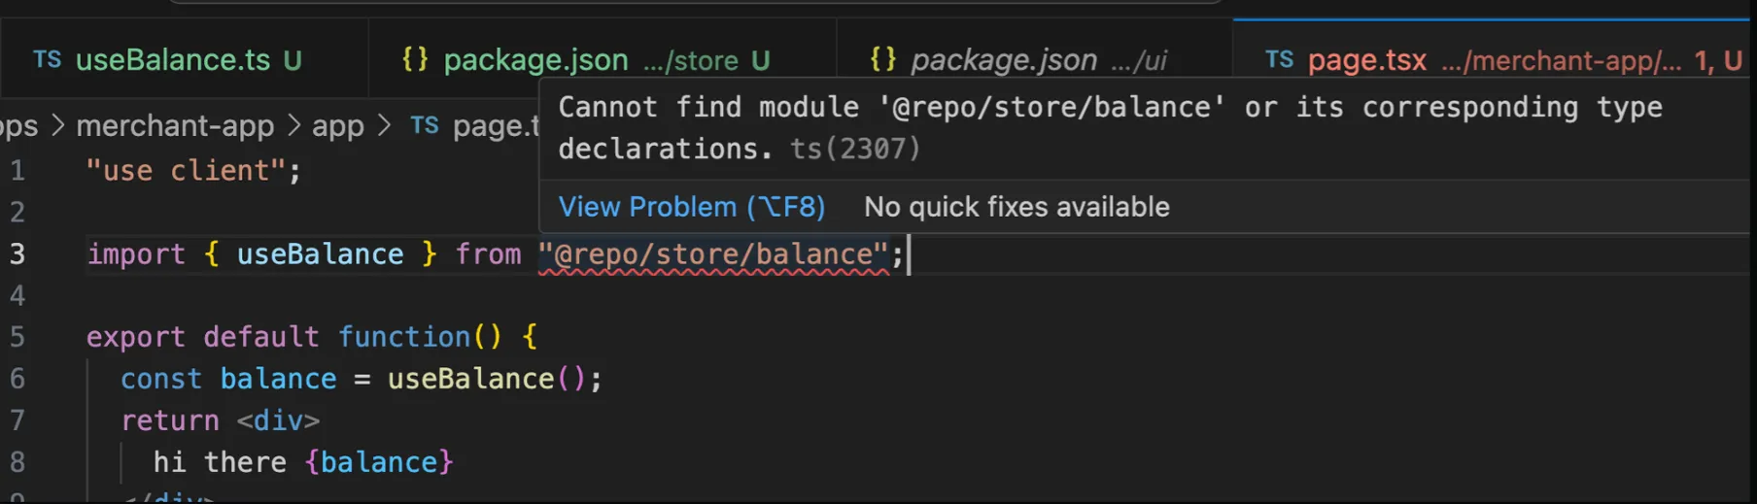Click the chevron after merchant-app breadcrumb
The height and width of the screenshot is (504, 1757).
[293, 126]
